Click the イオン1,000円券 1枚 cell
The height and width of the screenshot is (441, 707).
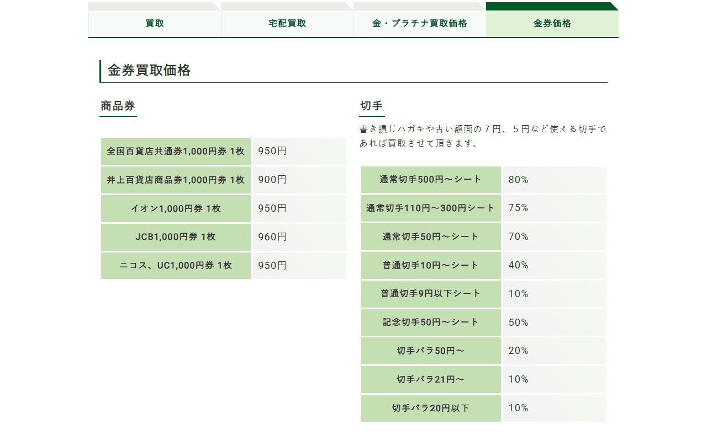pyautogui.click(x=176, y=208)
